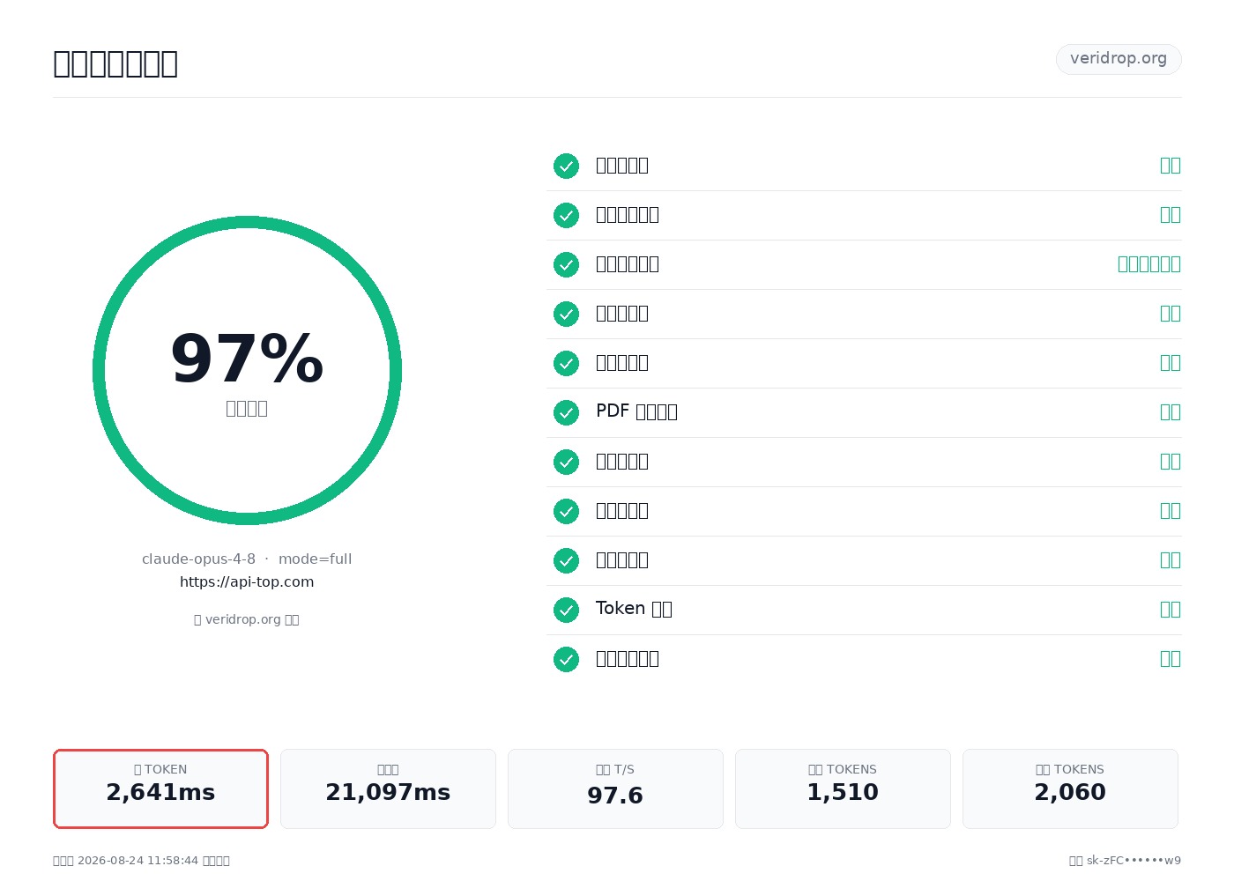Click the PDF row label text
Viewport: 1234px width, 881px height.
click(636, 411)
